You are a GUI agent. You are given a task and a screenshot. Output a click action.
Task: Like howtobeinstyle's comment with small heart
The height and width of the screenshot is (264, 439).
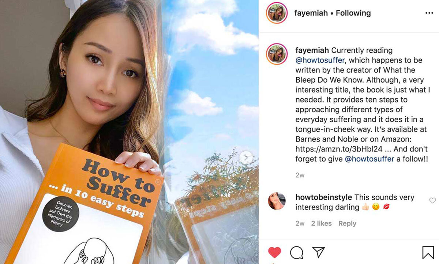coord(432,200)
